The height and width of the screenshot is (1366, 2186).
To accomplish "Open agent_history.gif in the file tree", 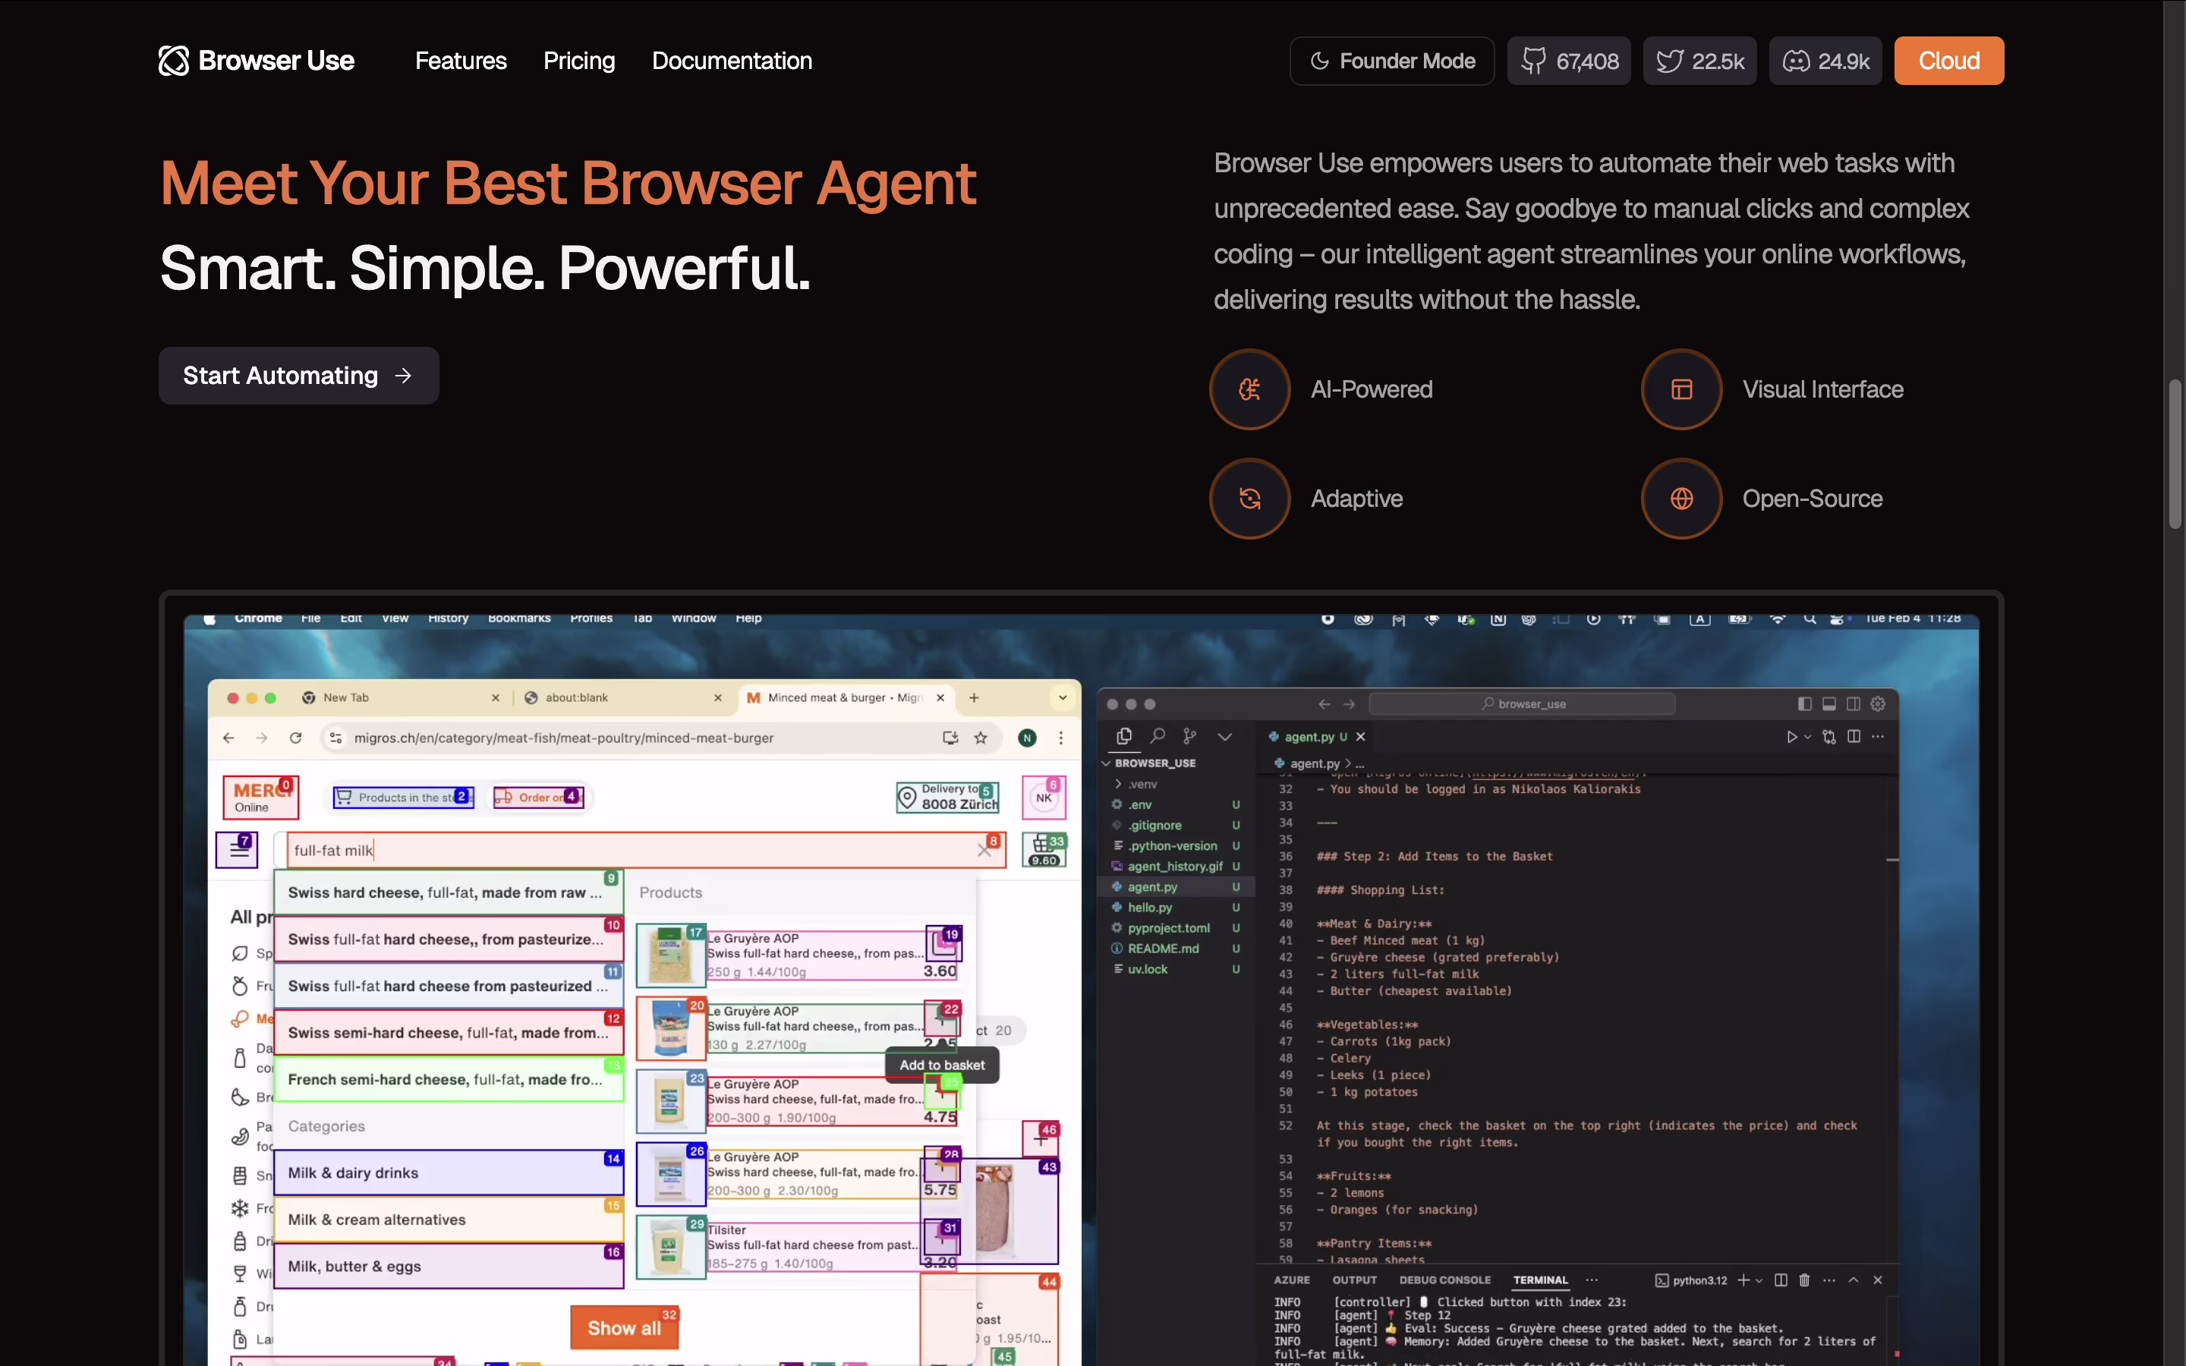I will click(1174, 867).
